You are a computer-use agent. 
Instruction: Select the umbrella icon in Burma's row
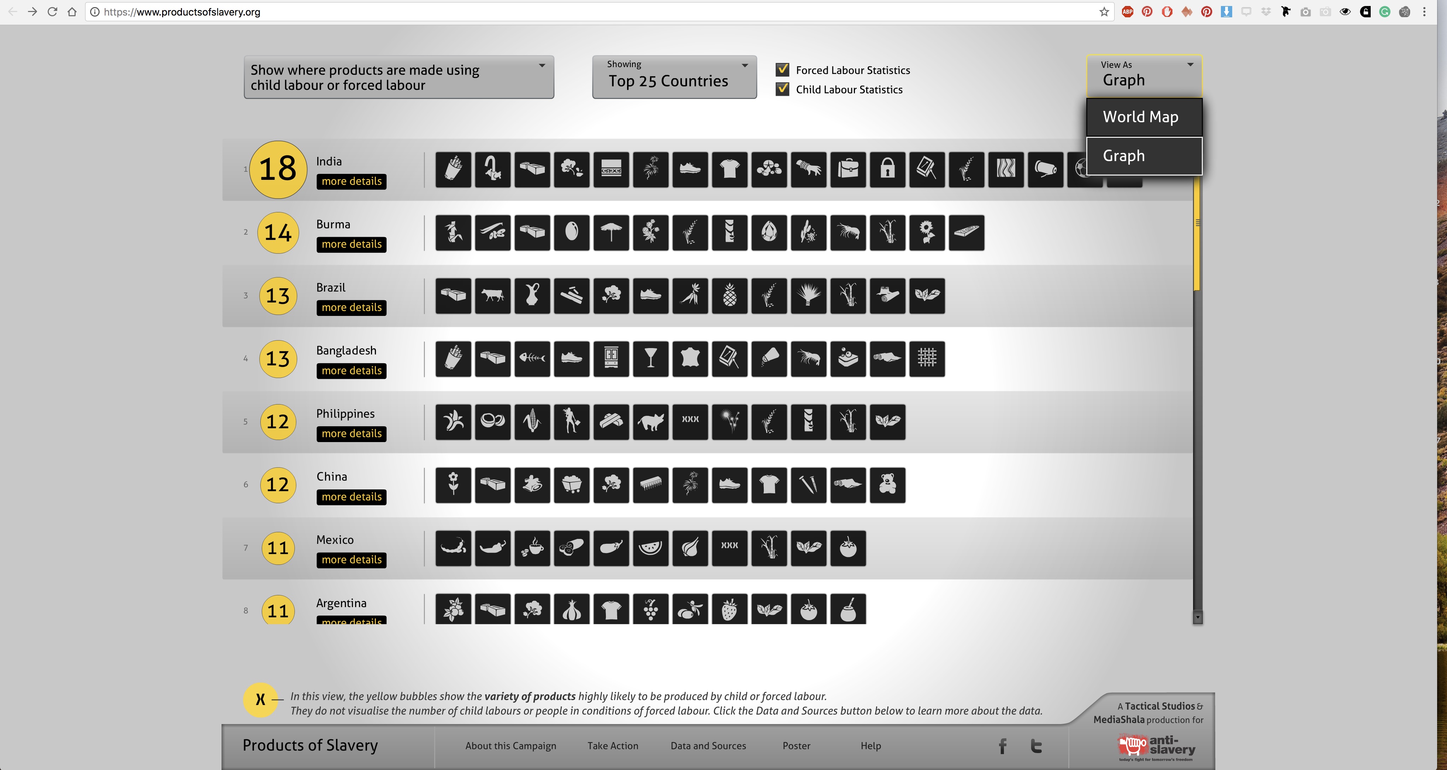click(x=611, y=232)
